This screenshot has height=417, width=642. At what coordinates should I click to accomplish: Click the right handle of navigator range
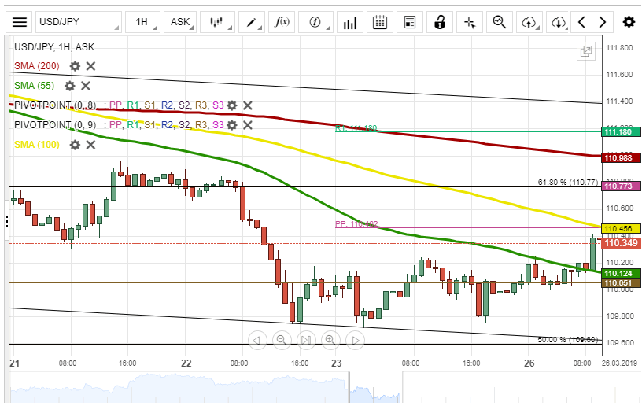click(403, 387)
